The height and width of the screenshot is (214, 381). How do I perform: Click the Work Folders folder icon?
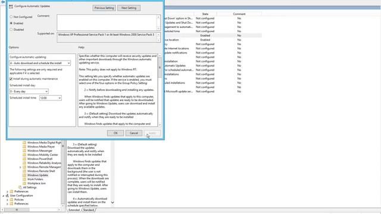click(24, 180)
